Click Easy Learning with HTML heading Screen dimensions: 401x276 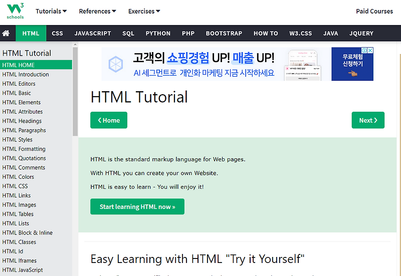click(x=197, y=259)
